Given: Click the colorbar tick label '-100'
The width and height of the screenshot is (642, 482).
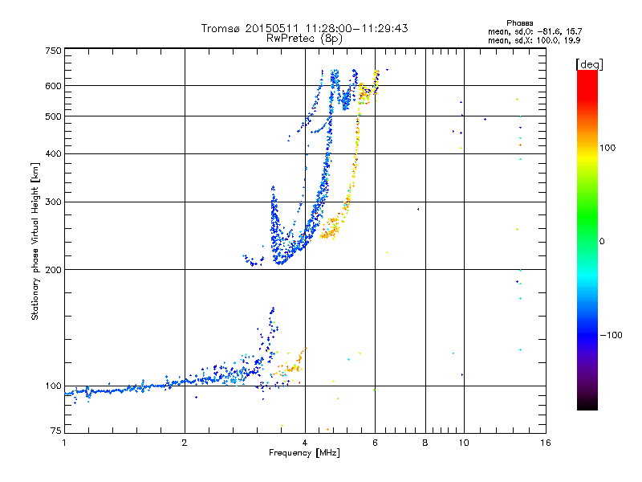Looking at the screenshot, I should click(x=611, y=335).
